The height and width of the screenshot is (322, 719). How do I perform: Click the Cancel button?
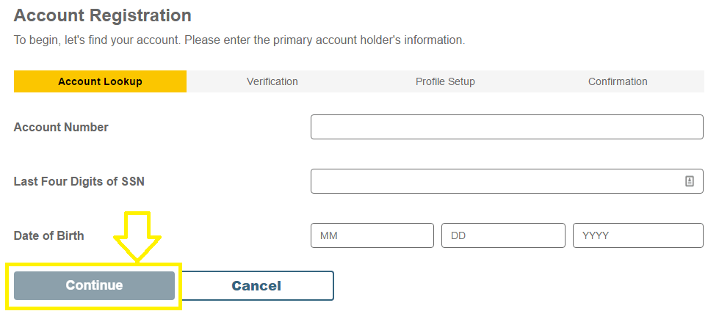[x=256, y=286]
